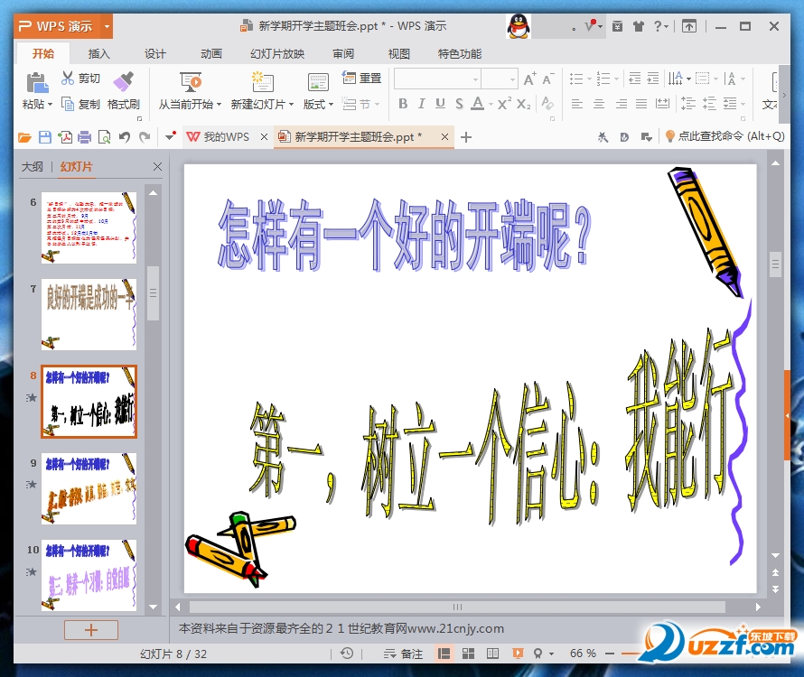Click 点此查找命令 search command

coord(725,136)
